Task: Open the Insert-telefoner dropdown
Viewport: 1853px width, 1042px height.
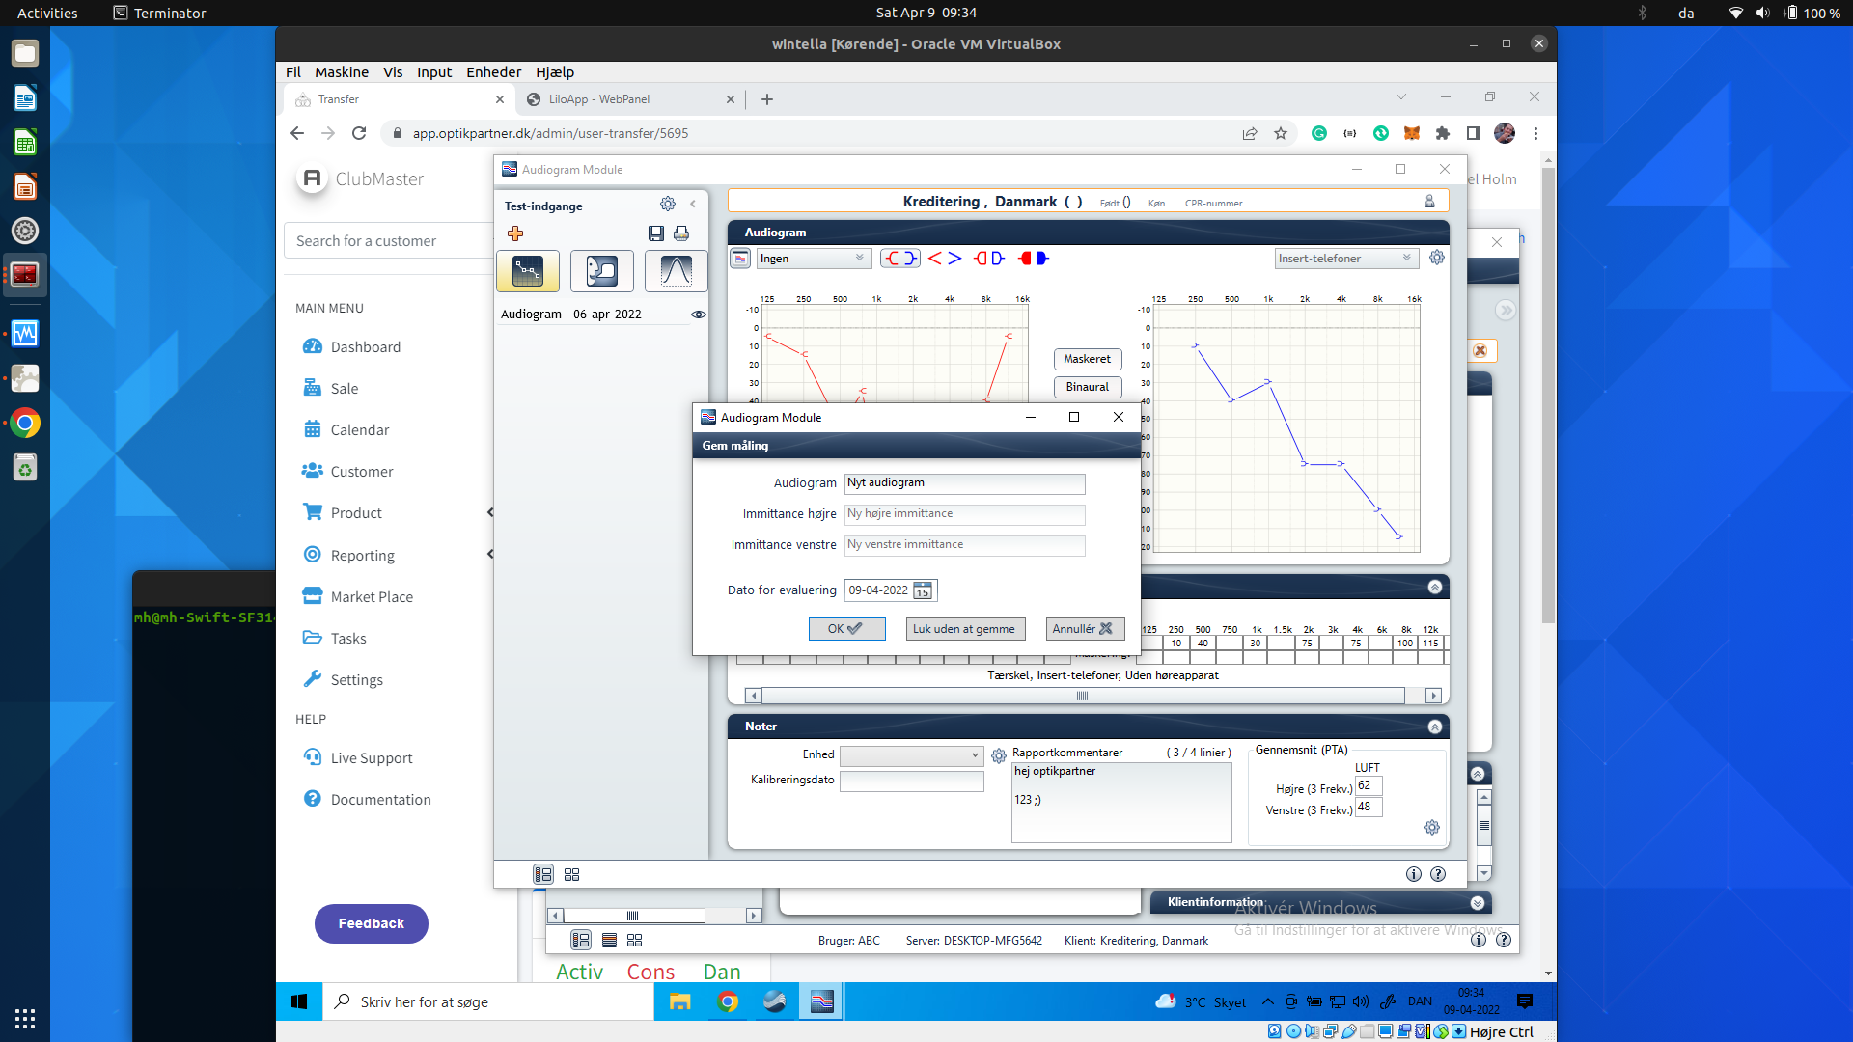Action: pos(1345,259)
